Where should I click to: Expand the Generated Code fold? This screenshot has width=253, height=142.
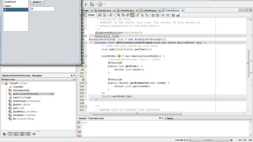point(86,36)
